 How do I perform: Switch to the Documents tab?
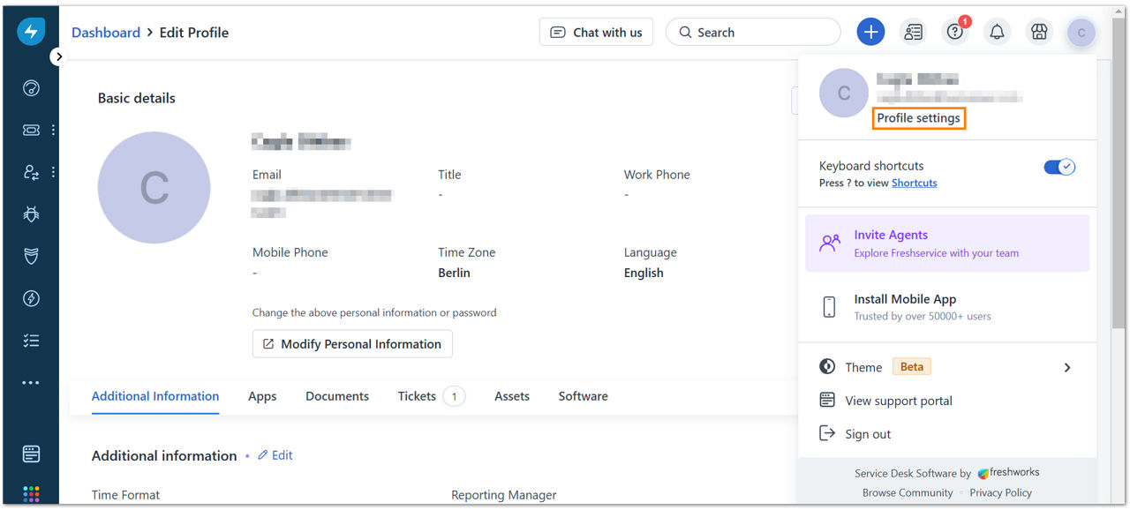click(x=337, y=396)
